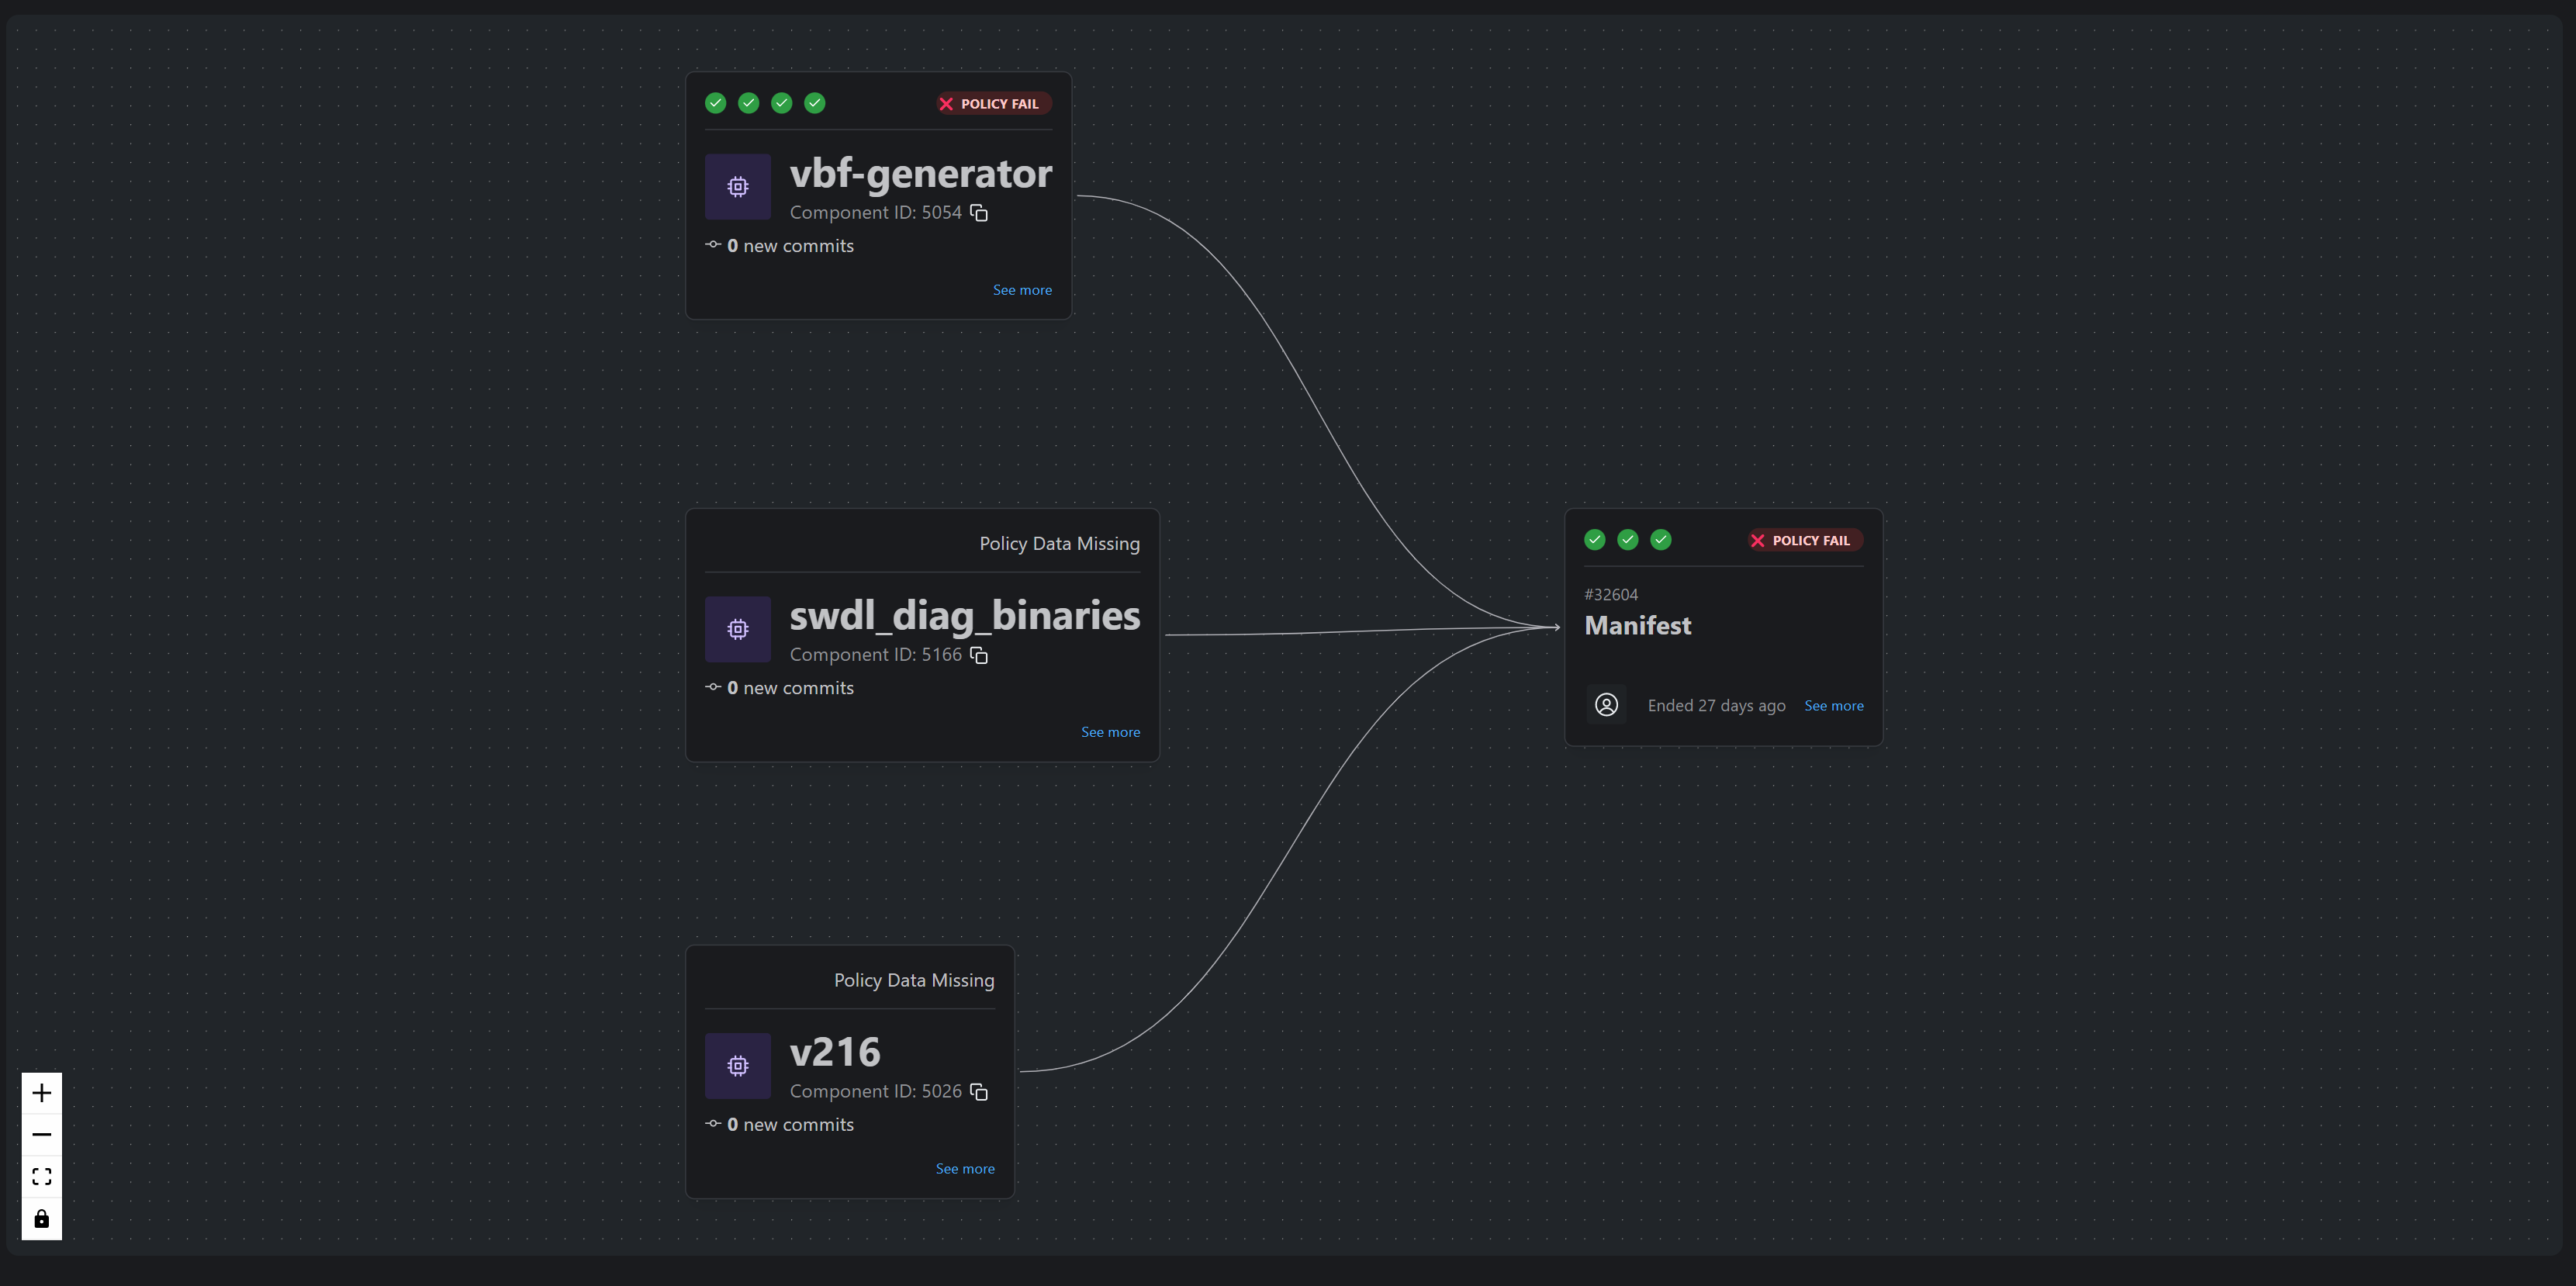Open the See more link on the Manifest card
Screen dimensions: 2576x1286
click(1833, 705)
